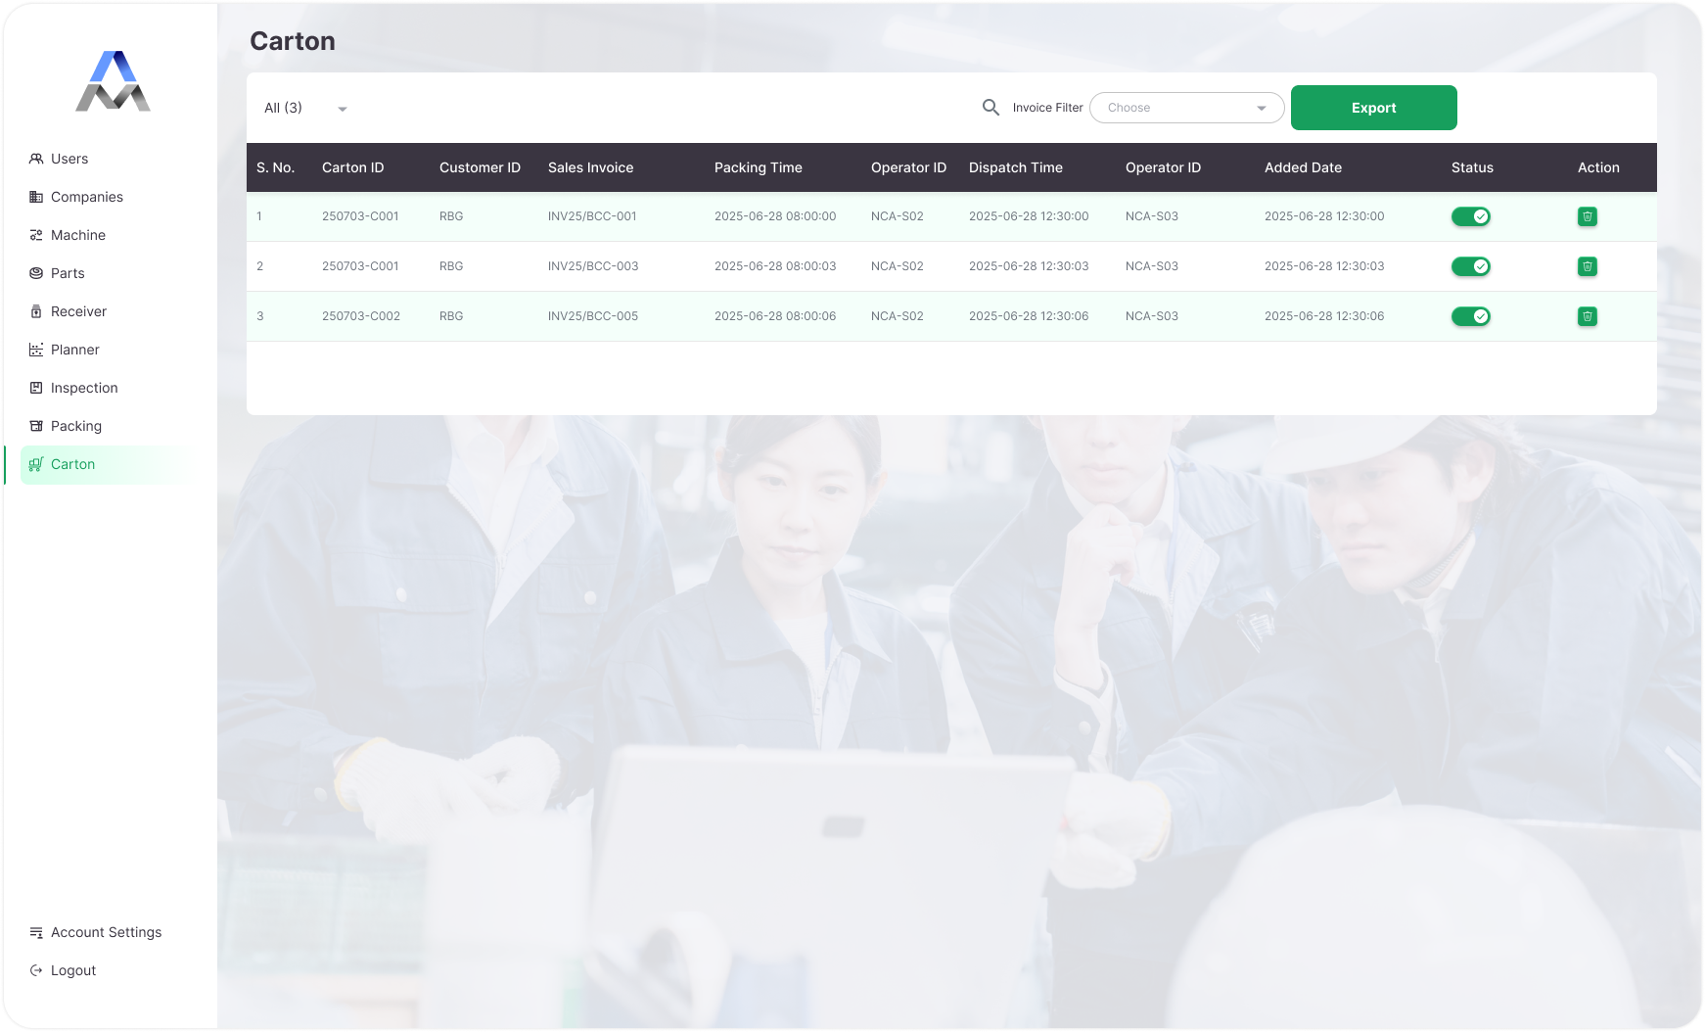Screen dimensions: 1705x1032
Task: Expand the All (3) filter dropdown
Action: pos(303,108)
